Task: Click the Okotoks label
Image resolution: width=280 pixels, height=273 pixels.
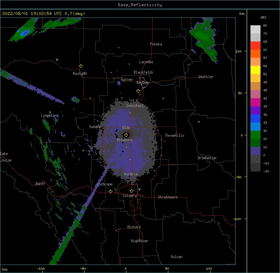Action: 134,227
